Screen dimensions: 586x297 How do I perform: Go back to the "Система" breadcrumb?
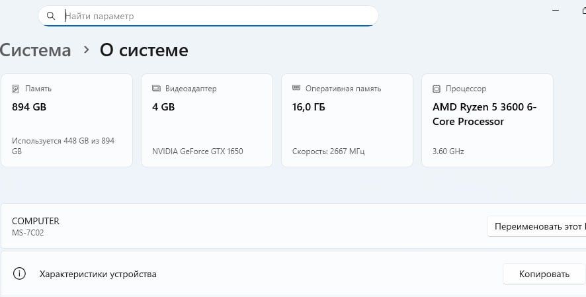[x=35, y=50]
